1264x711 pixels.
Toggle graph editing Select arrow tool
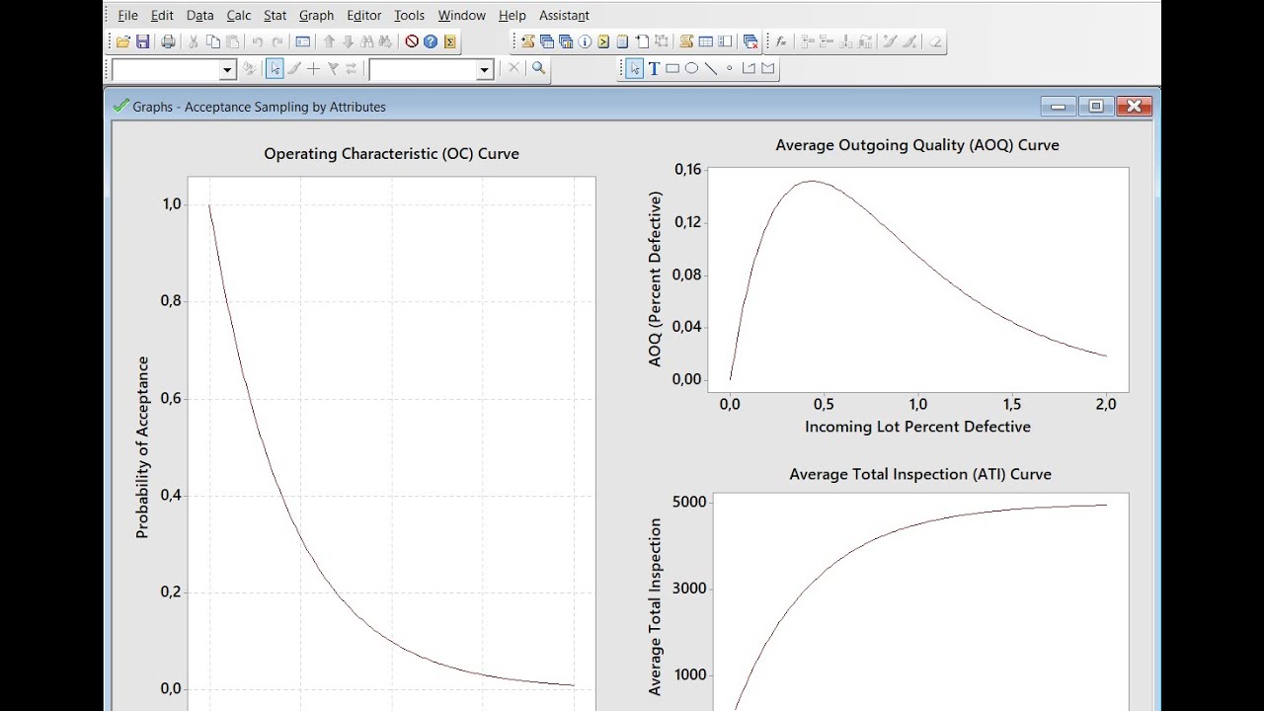(275, 68)
